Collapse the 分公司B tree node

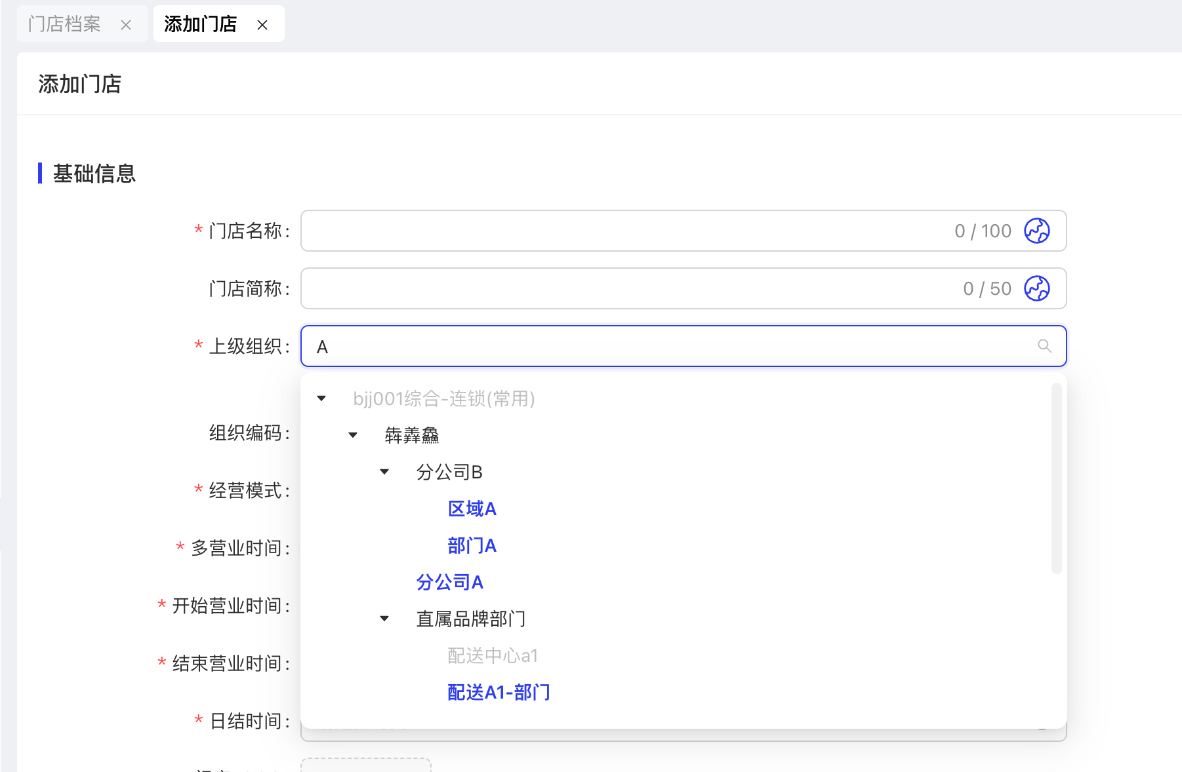pyautogui.click(x=384, y=472)
